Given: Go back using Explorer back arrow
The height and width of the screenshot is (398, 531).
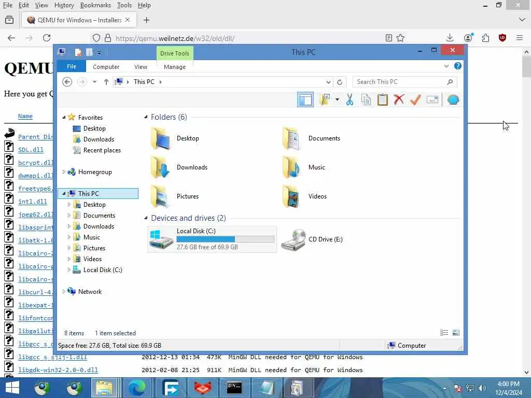Looking at the screenshot, I should pos(67,82).
